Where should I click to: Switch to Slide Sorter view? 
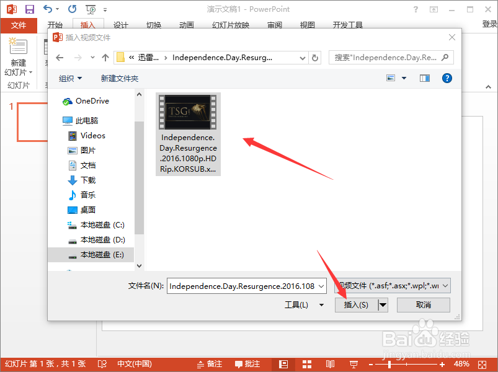307,364
